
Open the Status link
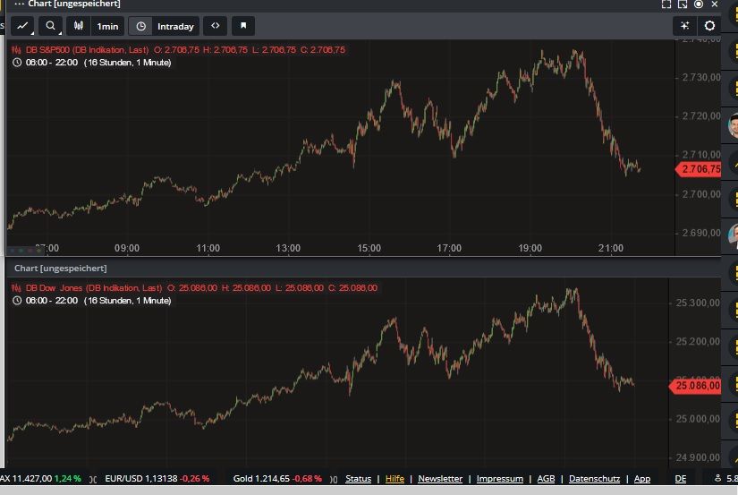click(x=358, y=479)
